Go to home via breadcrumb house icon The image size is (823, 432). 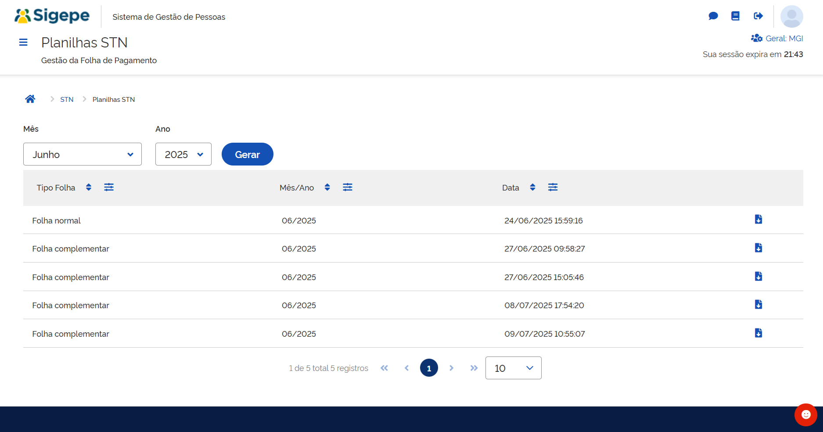[x=30, y=99]
